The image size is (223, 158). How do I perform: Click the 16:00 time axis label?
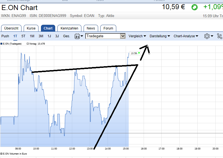click(144, 149)
